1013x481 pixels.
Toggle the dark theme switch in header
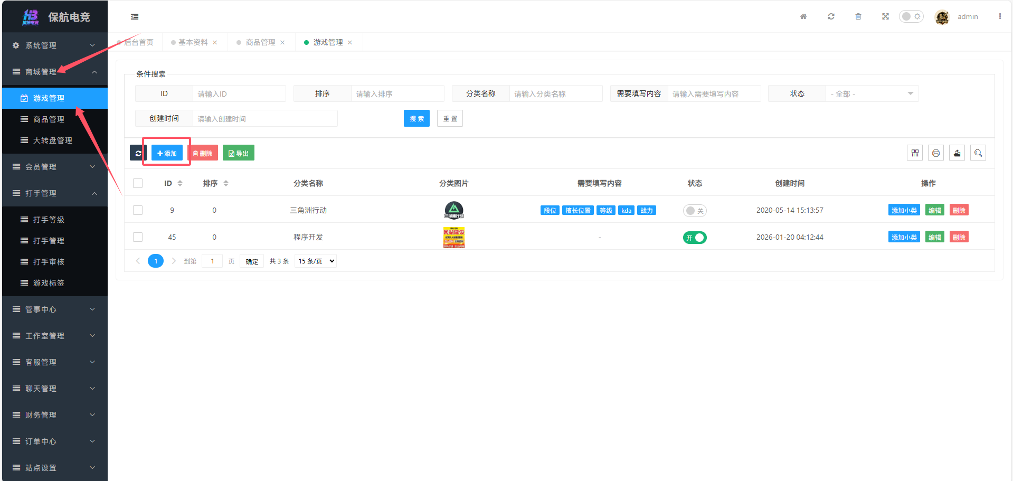click(x=911, y=16)
